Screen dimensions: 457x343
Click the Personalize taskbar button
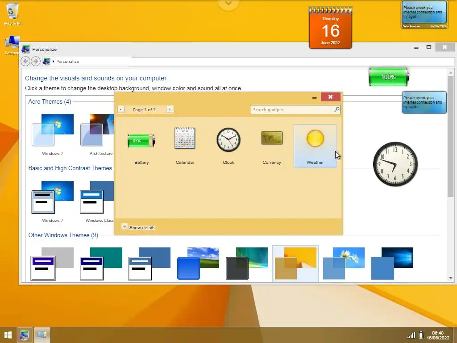pos(25,335)
